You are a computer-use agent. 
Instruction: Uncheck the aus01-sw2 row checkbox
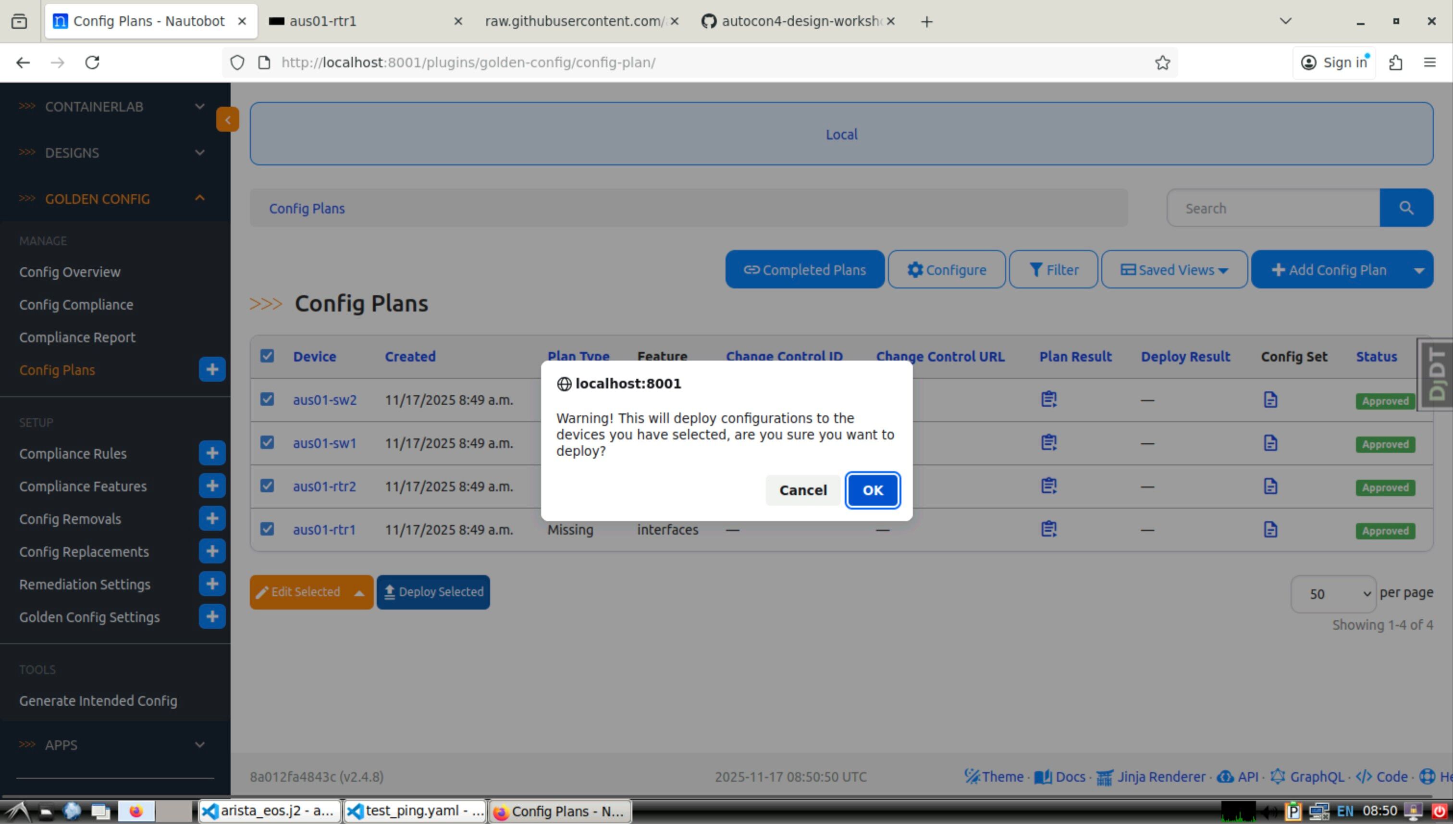click(267, 400)
